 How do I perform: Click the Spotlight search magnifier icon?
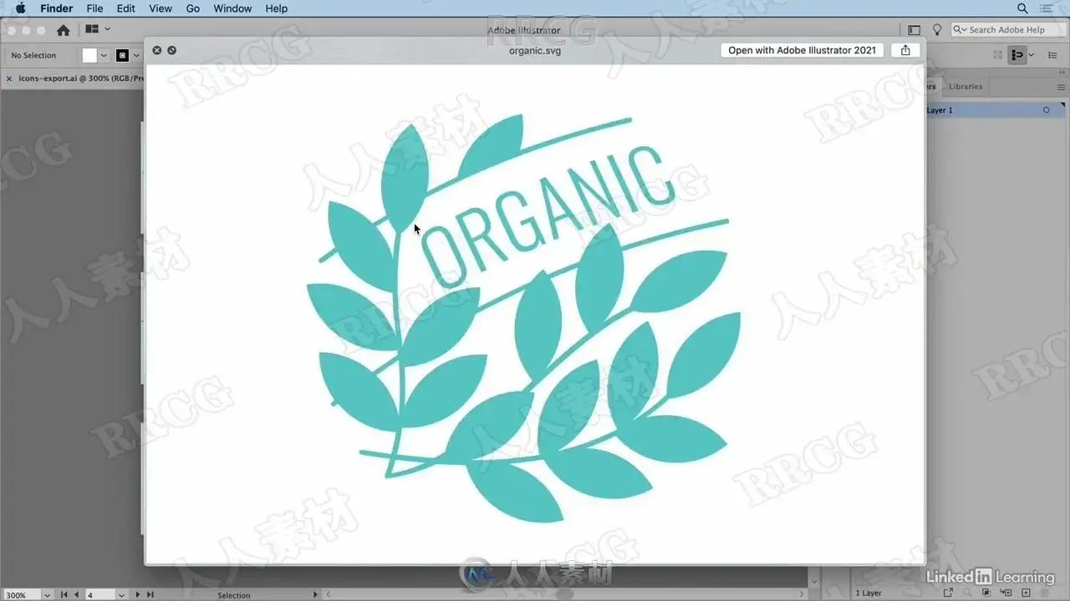(x=1022, y=8)
